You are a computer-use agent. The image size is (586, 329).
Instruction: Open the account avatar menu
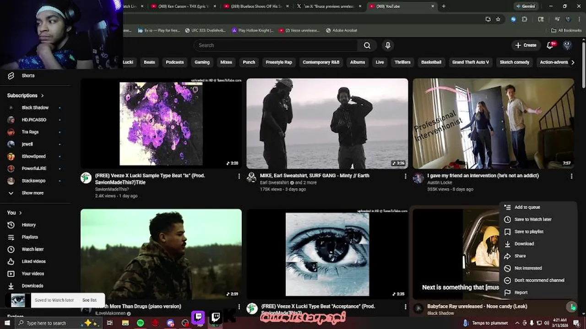567,45
